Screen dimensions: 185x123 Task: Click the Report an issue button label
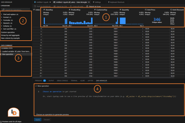(x=95, y=6)
